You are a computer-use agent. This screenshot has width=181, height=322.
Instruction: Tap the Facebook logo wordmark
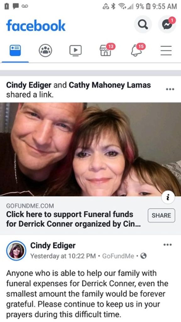36,25
